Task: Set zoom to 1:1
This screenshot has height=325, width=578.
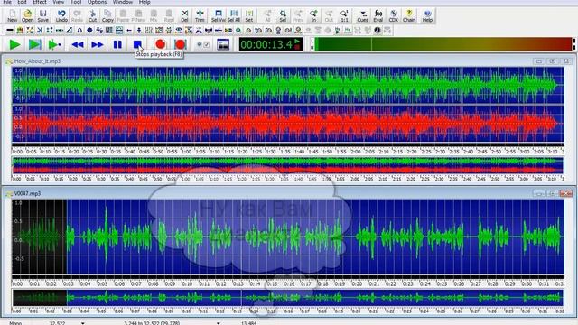Action: point(344,15)
